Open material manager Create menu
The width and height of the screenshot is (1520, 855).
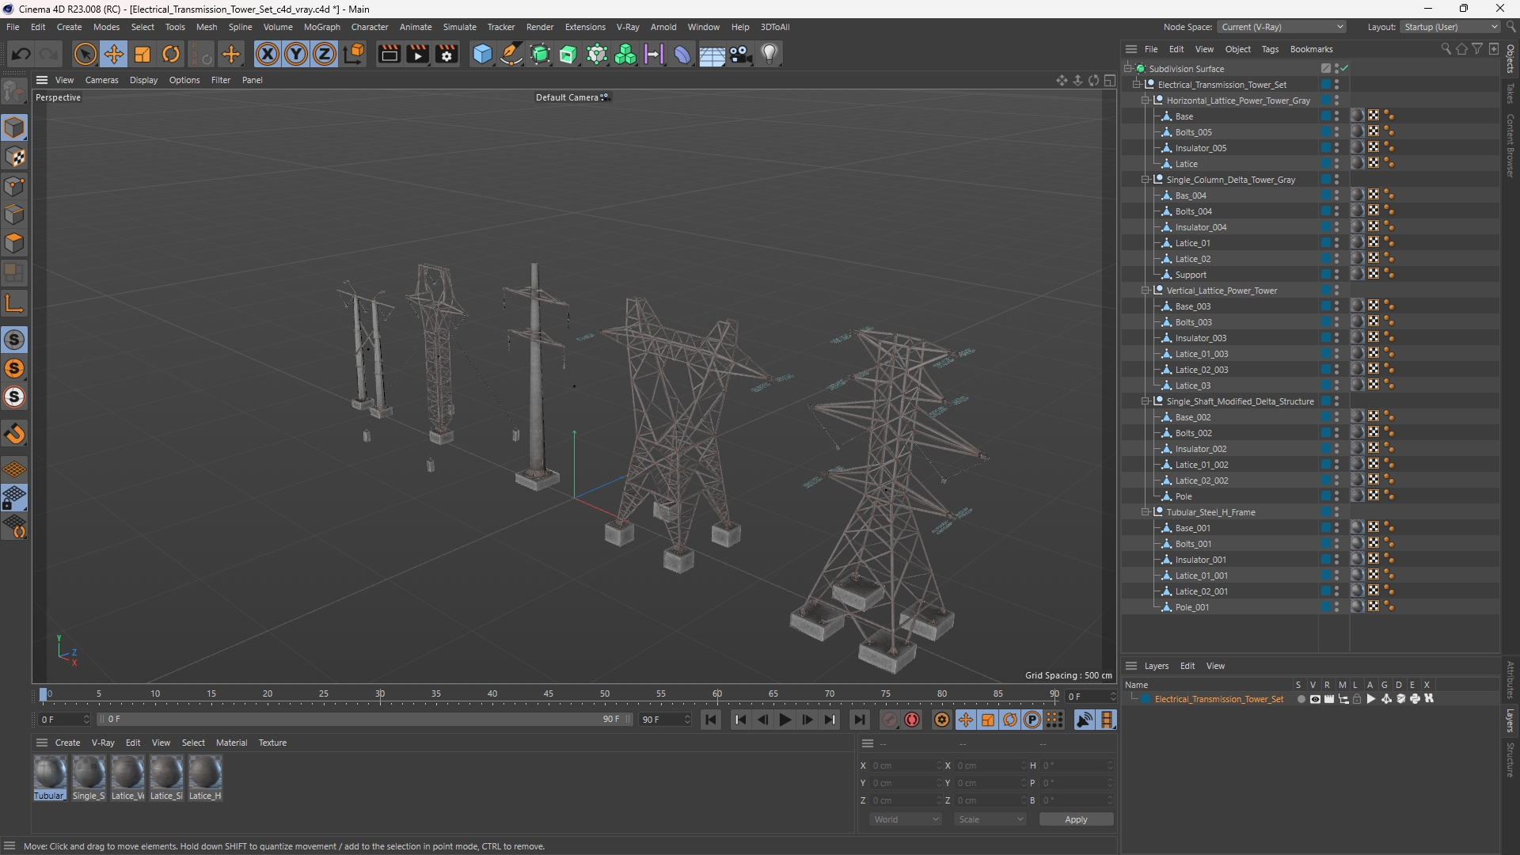click(x=67, y=743)
